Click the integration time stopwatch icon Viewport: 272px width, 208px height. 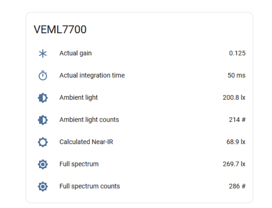pos(43,76)
